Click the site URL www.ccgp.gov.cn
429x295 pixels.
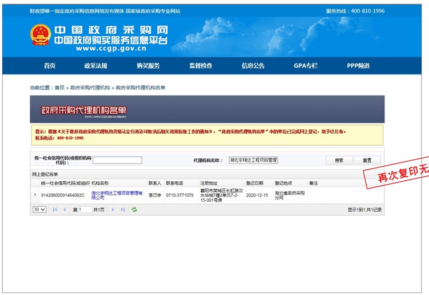coord(111,49)
